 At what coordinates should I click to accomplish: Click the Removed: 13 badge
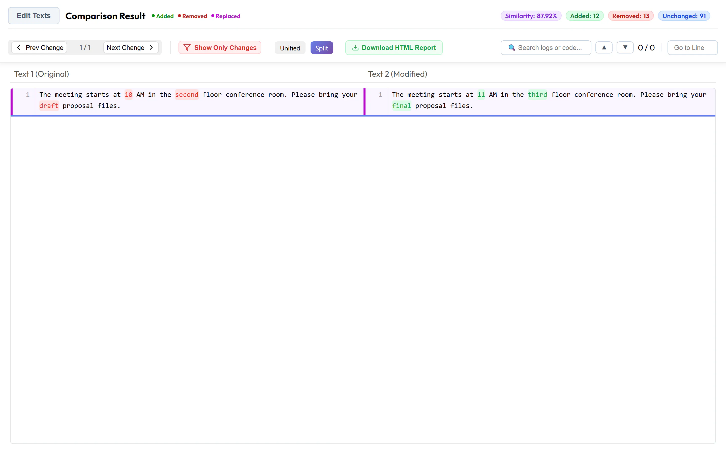coord(631,16)
